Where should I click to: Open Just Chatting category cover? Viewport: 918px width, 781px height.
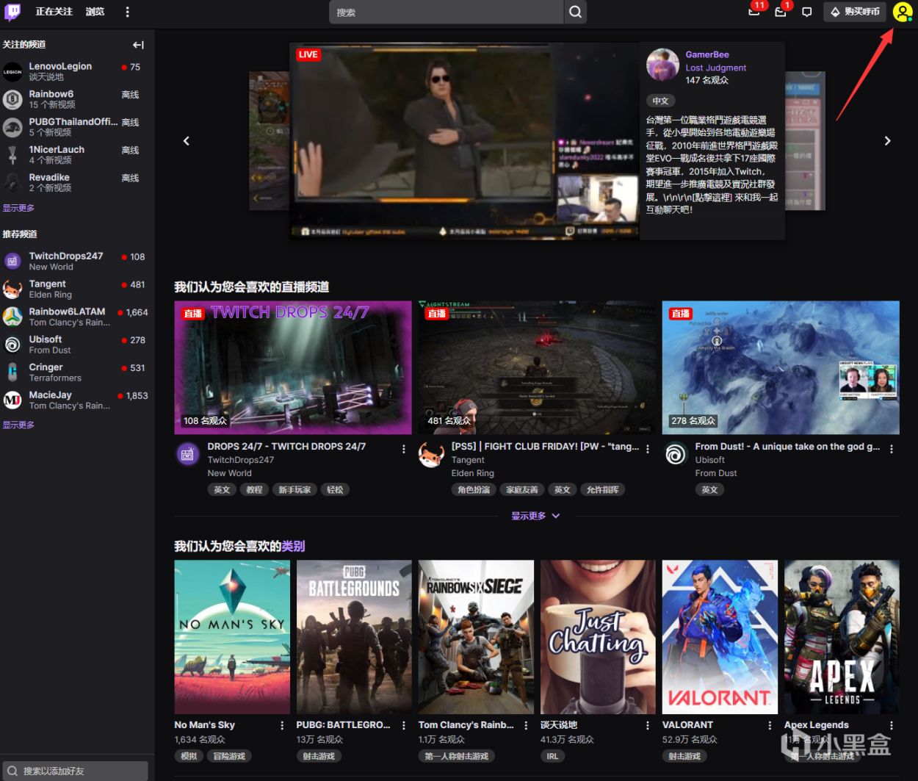pyautogui.click(x=598, y=637)
